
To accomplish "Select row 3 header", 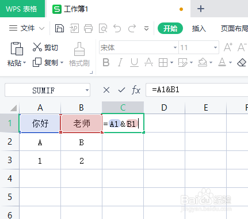I will click(x=10, y=160).
